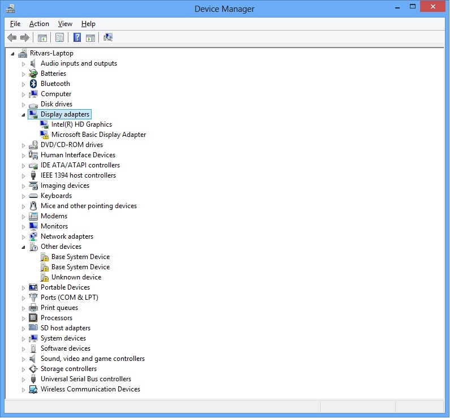Click the Batteries category icon
This screenshot has height=418, width=450.
pos(33,74)
